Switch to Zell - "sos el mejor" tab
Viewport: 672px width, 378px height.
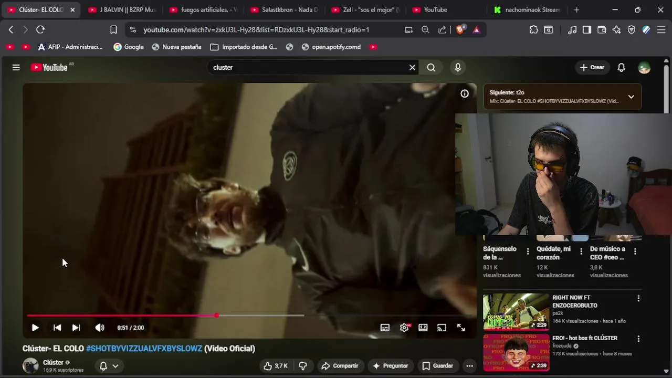(x=365, y=10)
